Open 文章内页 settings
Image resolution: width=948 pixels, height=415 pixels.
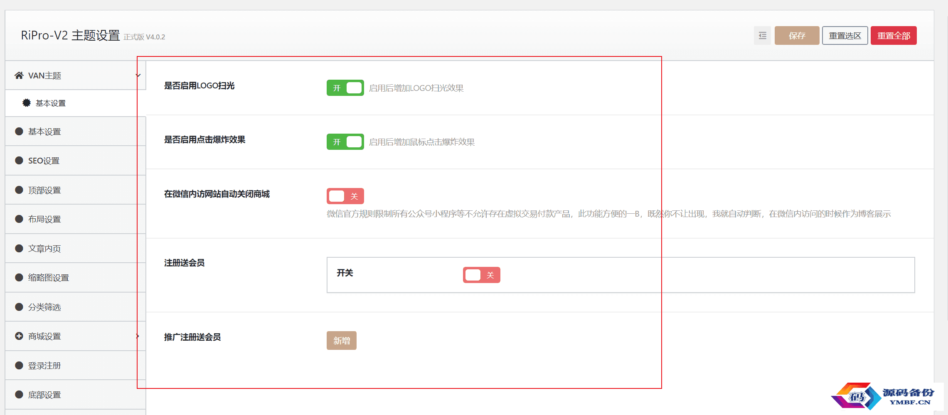click(x=75, y=249)
